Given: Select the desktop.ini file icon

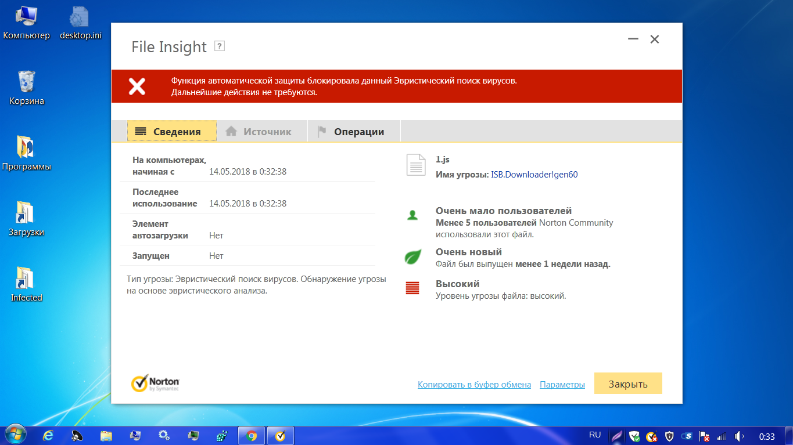Looking at the screenshot, I should coord(81,24).
